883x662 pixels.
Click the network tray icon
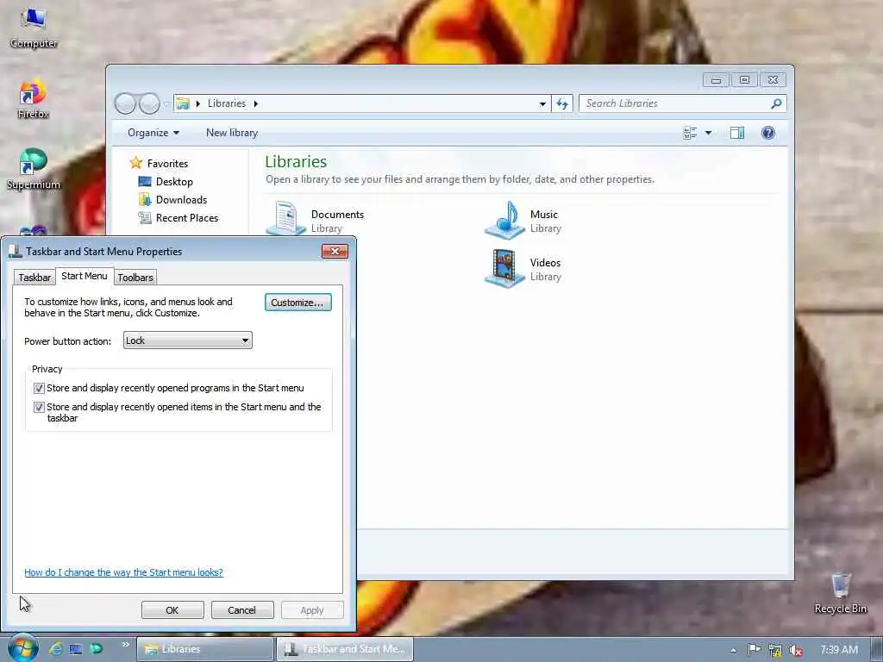(775, 650)
